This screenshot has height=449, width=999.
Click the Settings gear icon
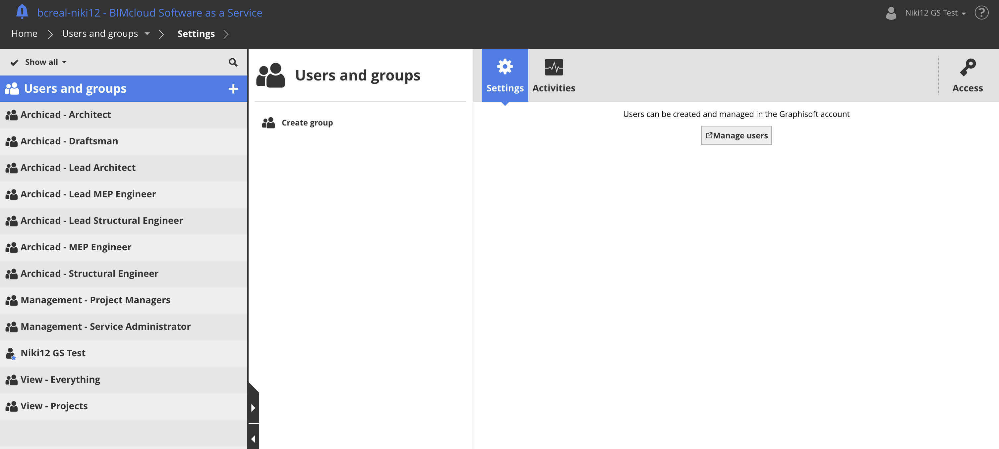[x=505, y=67]
